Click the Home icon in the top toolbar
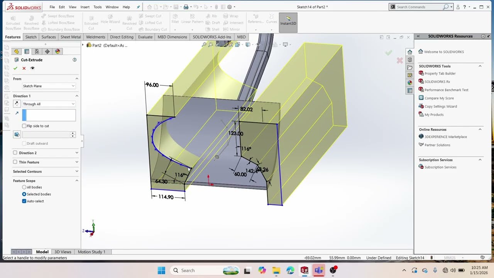494x278 pixels. (149, 7)
